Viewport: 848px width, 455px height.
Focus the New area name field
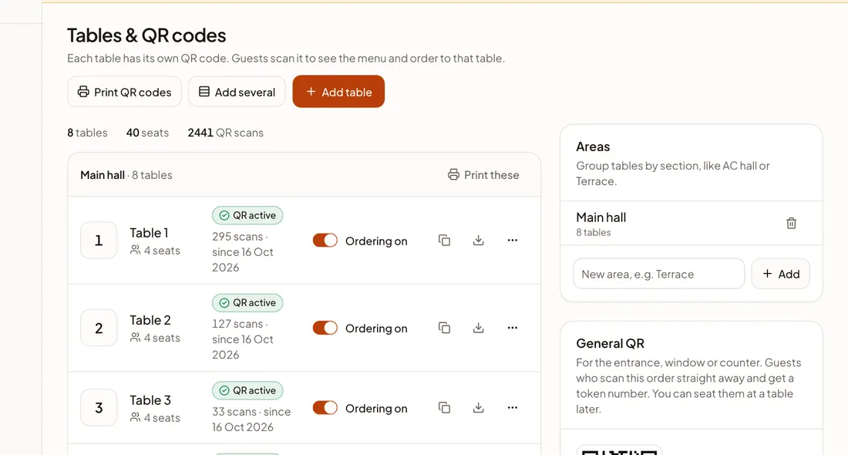pyautogui.click(x=658, y=274)
